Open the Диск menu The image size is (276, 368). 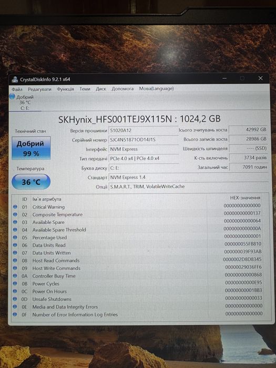[x=101, y=89]
